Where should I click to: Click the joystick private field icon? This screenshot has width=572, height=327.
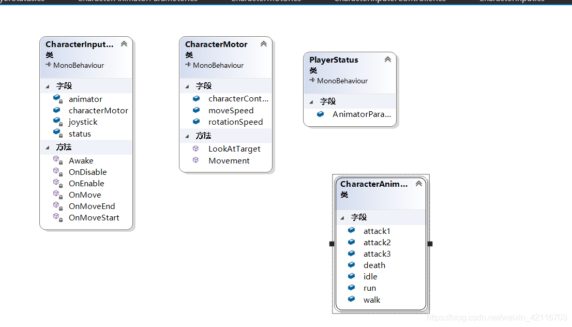click(57, 122)
